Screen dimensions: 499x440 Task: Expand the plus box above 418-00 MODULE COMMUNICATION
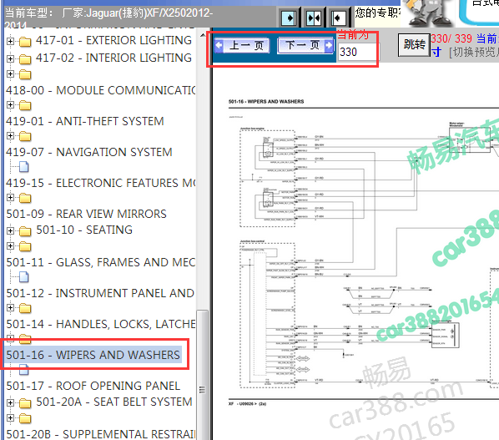click(10, 73)
